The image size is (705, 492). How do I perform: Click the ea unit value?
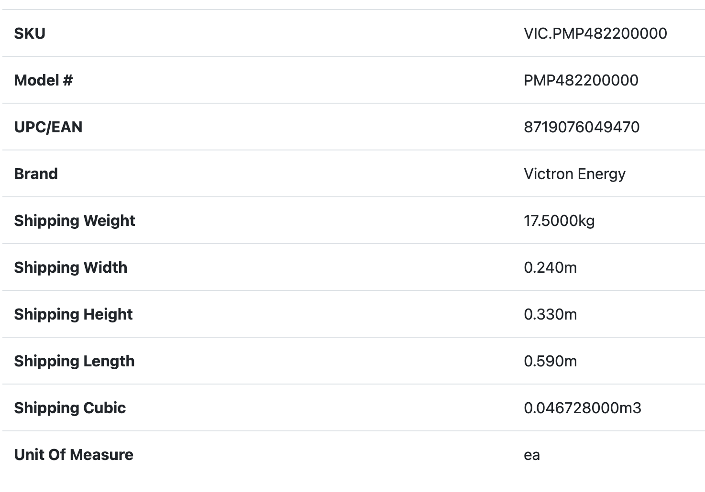532,455
